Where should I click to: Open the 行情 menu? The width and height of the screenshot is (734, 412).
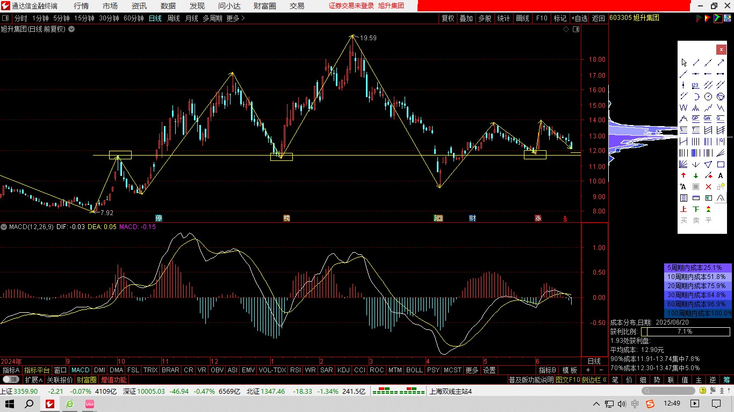coord(81,6)
